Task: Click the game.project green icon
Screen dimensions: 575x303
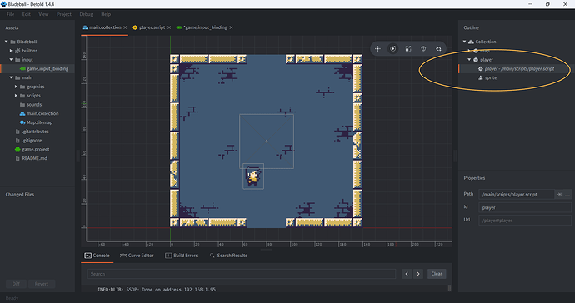Action: point(17,150)
